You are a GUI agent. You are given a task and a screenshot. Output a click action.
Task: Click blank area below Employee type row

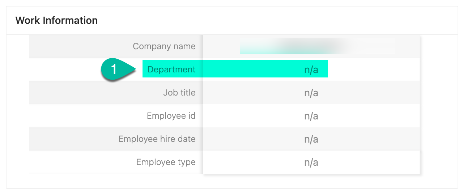(x=231, y=181)
